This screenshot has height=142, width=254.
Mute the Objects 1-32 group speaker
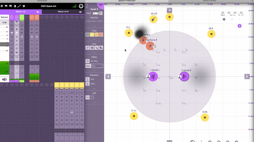(x=38, y=12)
